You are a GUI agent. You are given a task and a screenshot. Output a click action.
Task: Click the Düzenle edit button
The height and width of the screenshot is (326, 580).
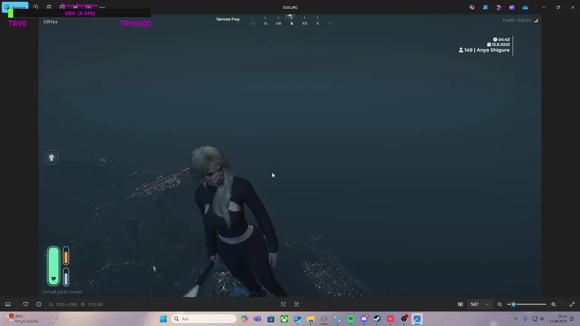coord(15,7)
